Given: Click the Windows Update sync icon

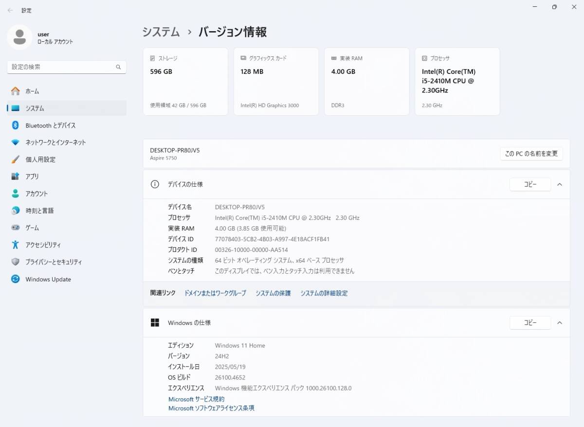Looking at the screenshot, I should [x=16, y=279].
